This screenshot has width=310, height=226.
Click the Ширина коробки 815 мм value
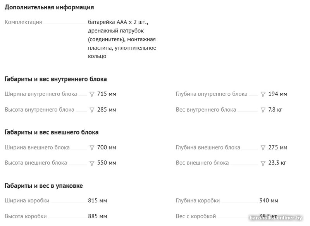pos(98,201)
